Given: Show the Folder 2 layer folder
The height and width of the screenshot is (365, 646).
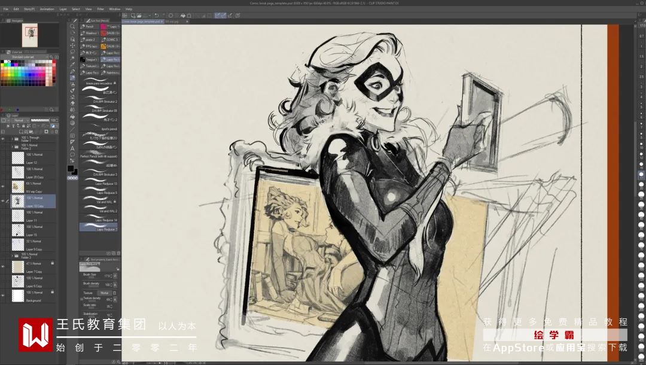Looking at the screenshot, I should click(3, 146).
